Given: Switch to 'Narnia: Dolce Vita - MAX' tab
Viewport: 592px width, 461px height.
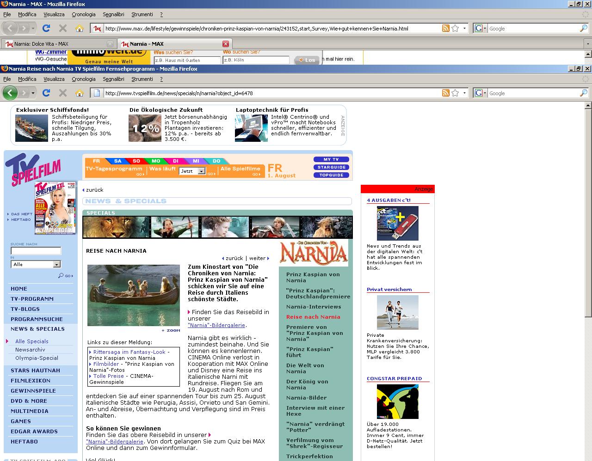Looking at the screenshot, I should tap(58, 44).
